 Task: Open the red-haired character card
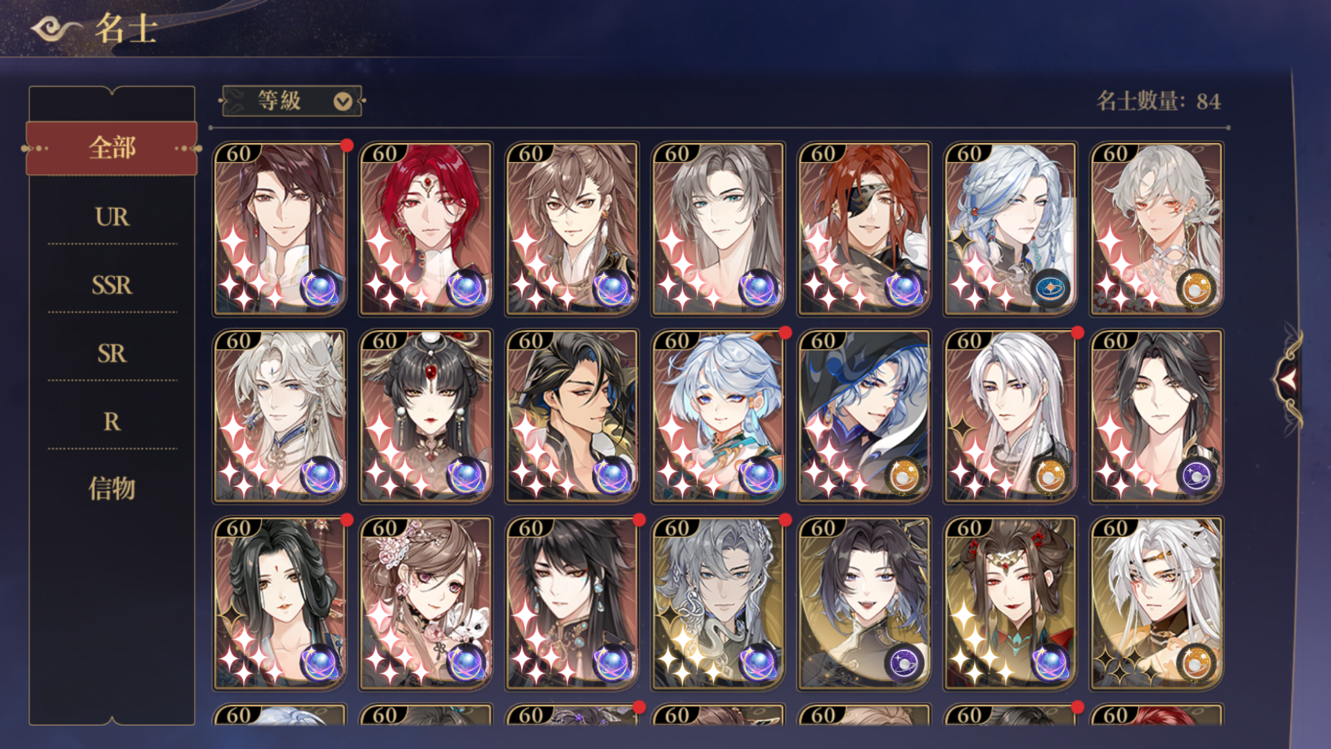426,229
